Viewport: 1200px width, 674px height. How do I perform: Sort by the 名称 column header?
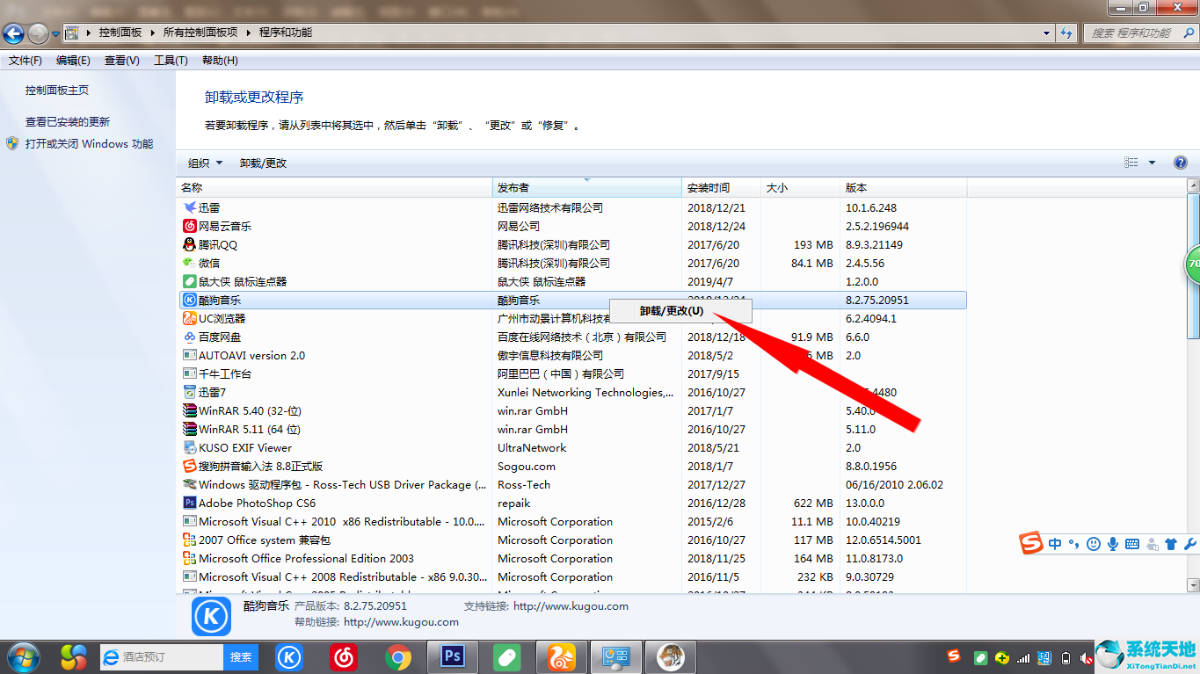335,187
